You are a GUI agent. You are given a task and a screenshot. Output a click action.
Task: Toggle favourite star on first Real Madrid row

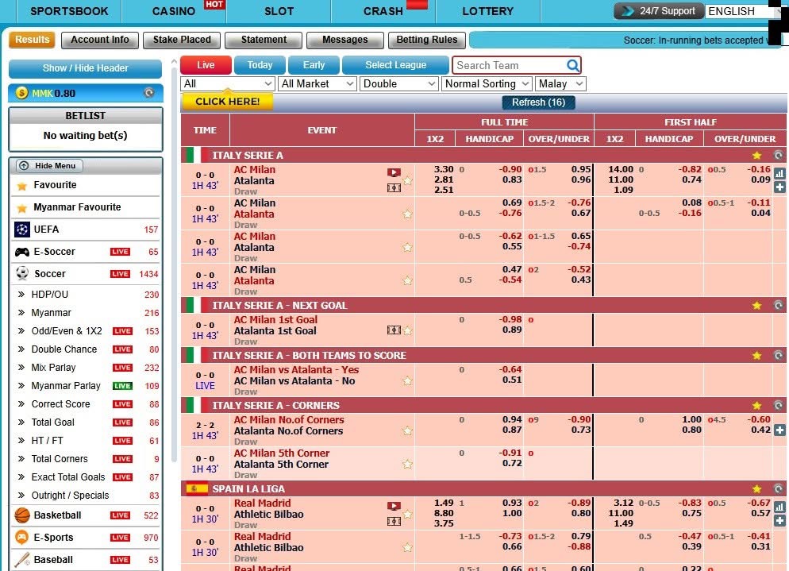407,514
